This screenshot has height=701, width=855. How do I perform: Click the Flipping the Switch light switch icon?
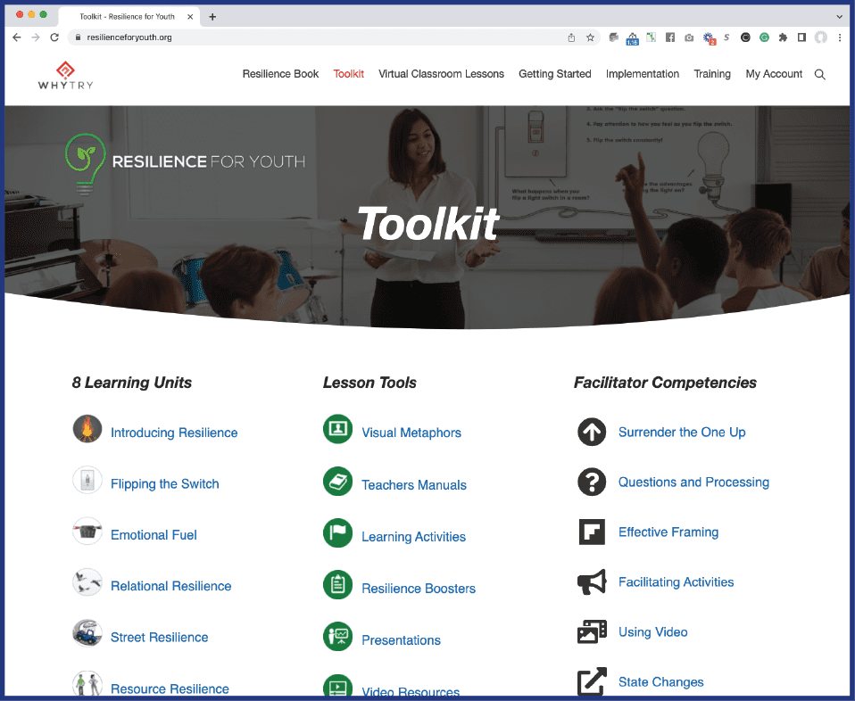tap(87, 480)
